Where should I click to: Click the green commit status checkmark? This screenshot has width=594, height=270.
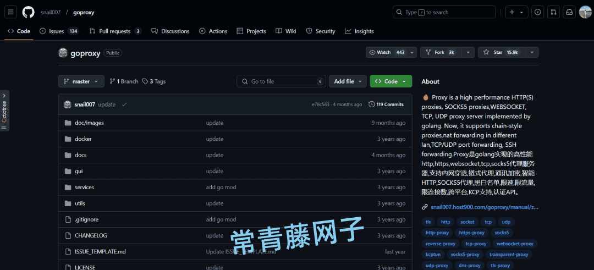(x=124, y=104)
